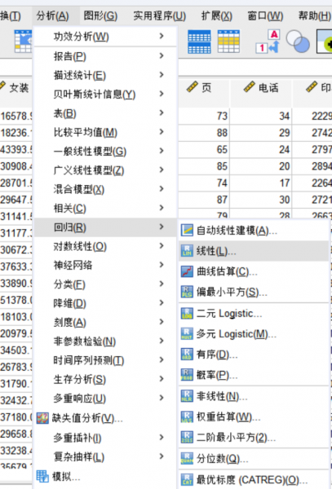
Task: Click the toolbar icon left of the menu
Action: (23, 41)
